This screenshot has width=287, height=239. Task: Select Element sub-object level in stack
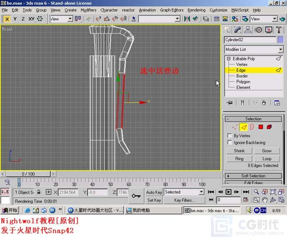coord(243,87)
